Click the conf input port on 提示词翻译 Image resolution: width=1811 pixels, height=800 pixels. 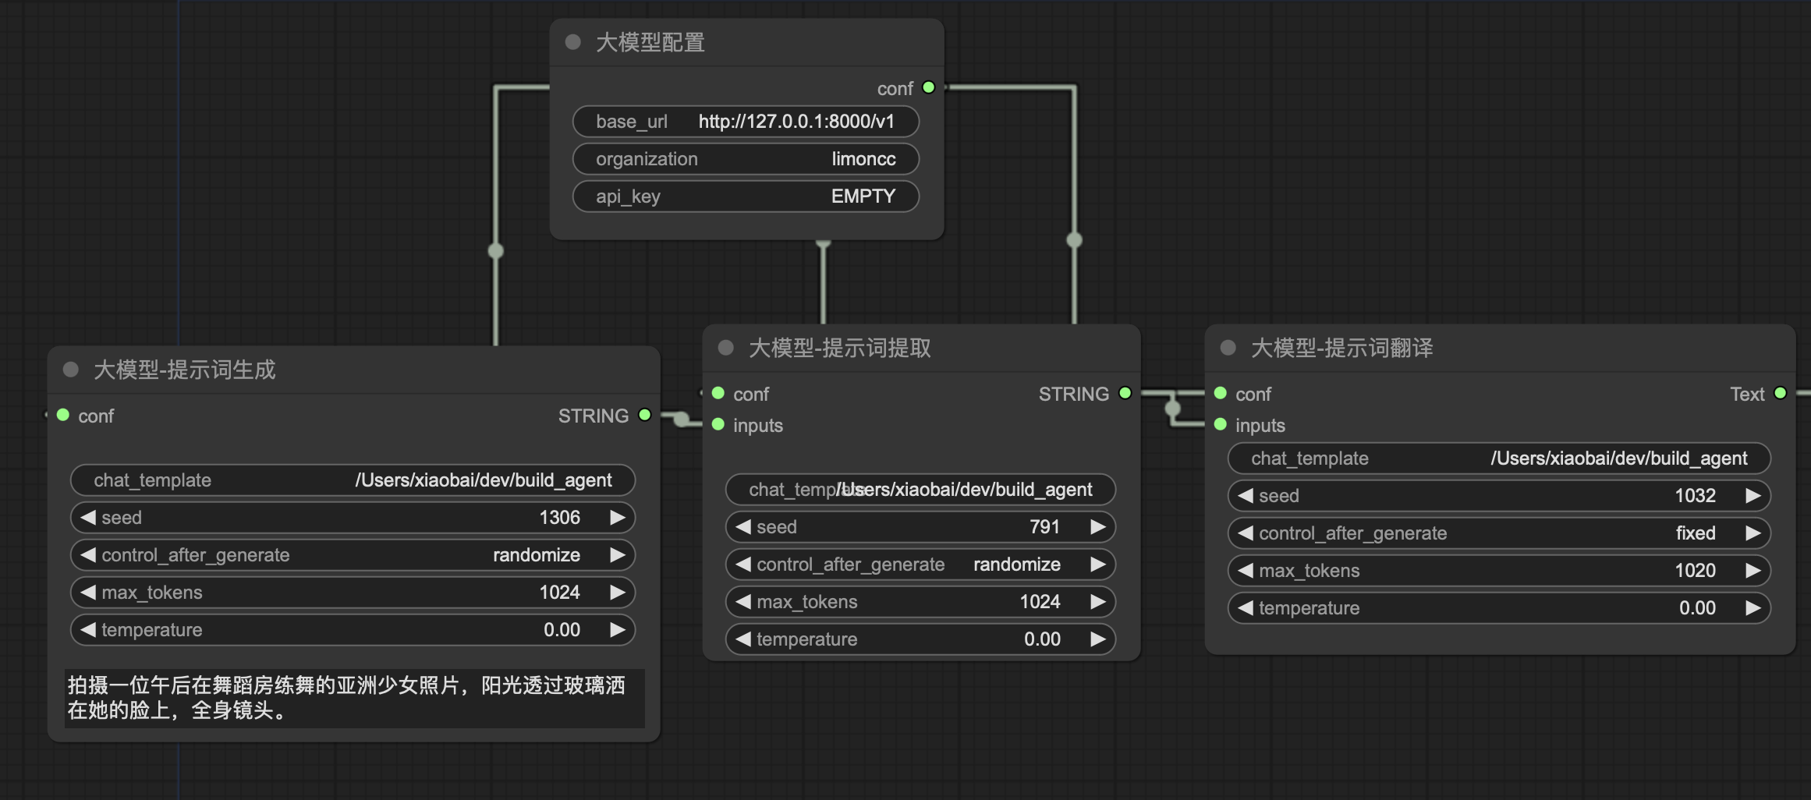(x=1221, y=393)
